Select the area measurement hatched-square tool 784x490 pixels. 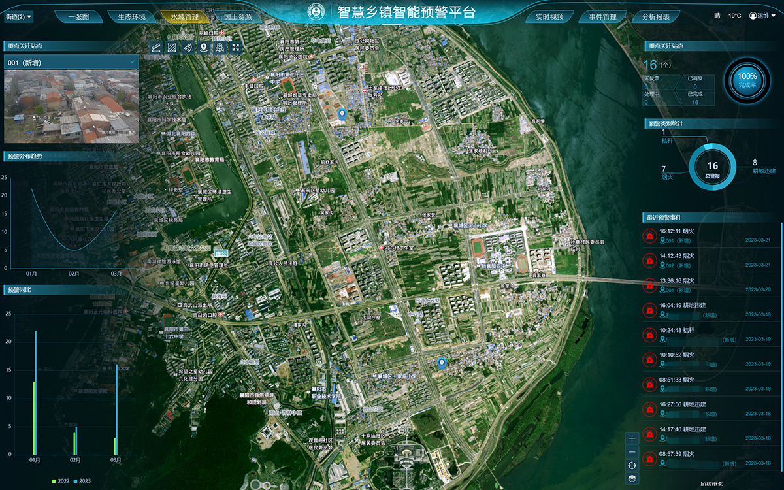(171, 47)
